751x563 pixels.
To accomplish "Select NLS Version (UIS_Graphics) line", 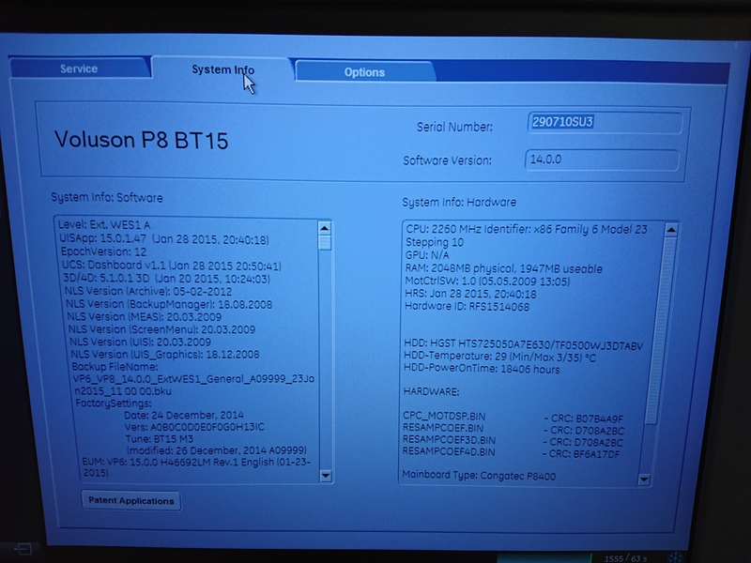I will (x=165, y=355).
